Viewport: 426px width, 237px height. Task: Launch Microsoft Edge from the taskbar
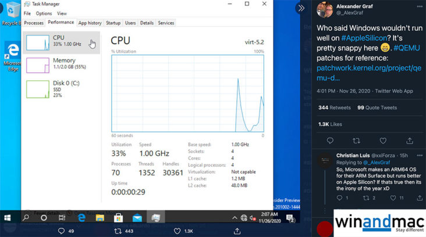(81, 218)
